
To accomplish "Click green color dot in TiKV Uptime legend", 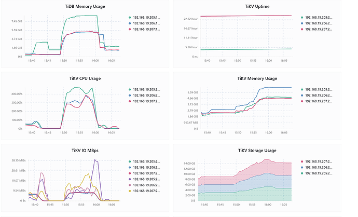I will (x=302, y=17).
